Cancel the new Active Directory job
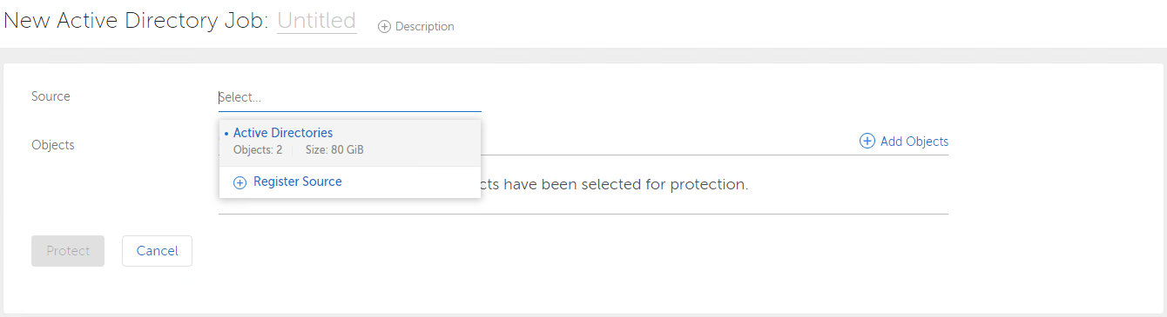This screenshot has height=317, width=1167. (157, 251)
